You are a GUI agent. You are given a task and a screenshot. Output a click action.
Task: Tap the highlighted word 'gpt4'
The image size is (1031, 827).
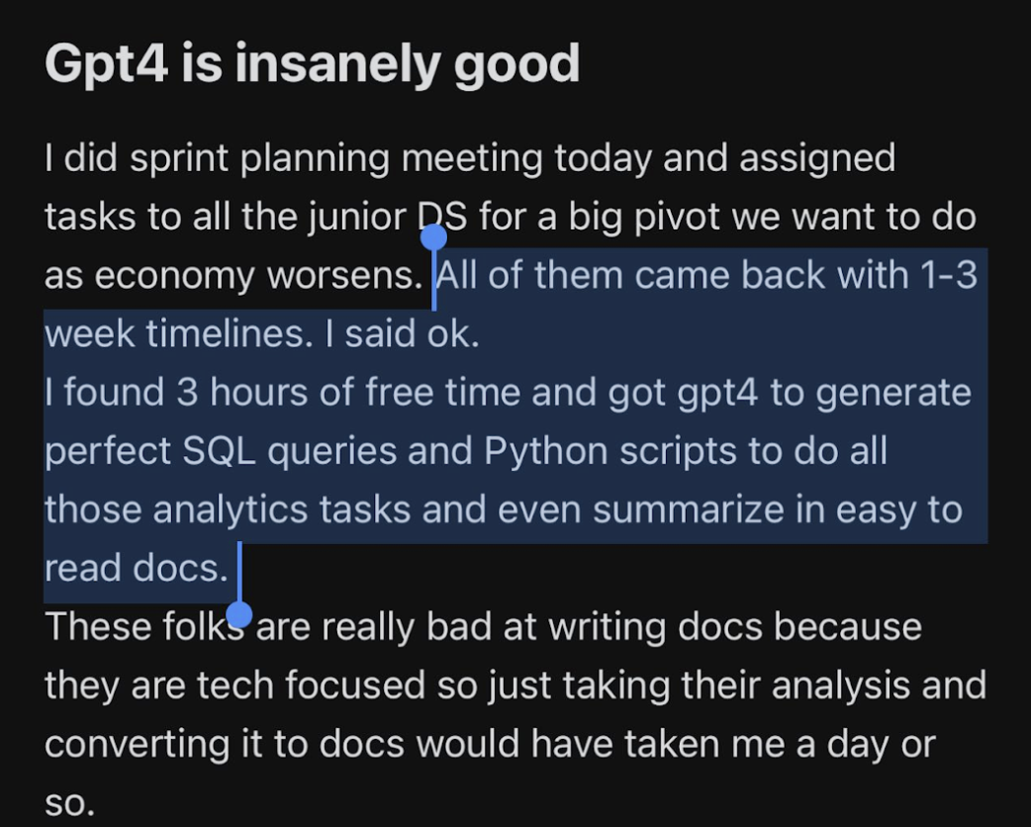pos(716,395)
